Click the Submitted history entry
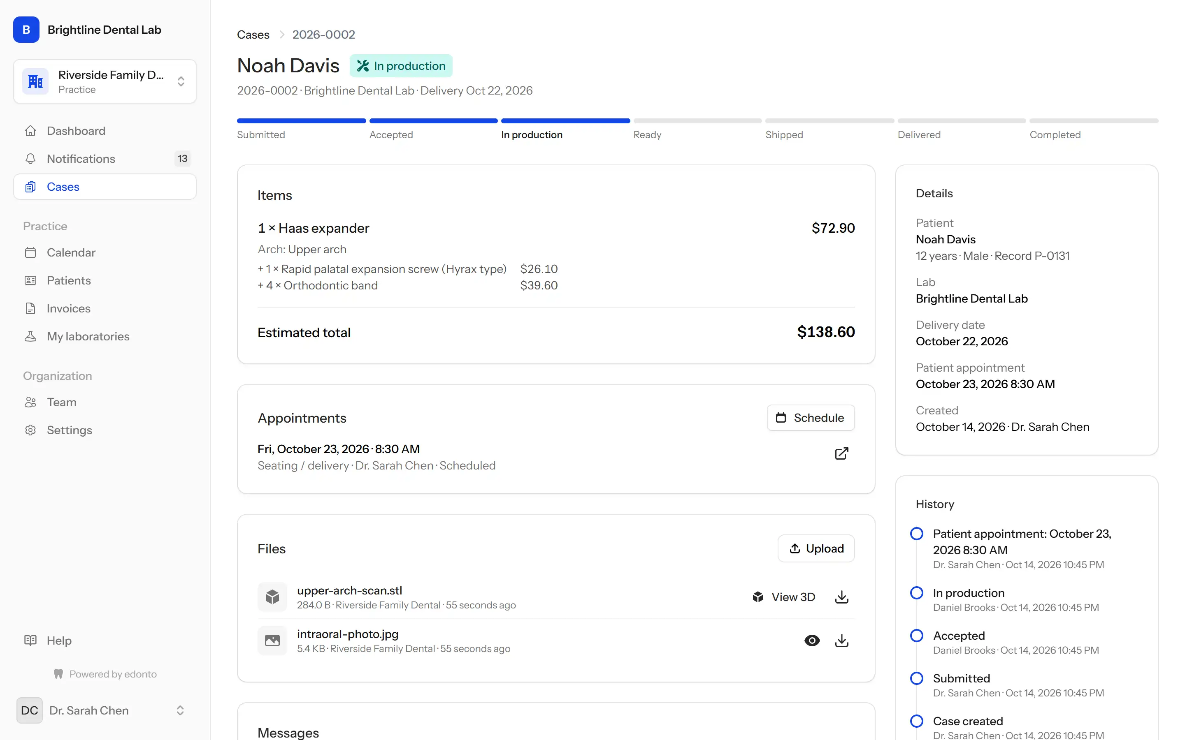Image resolution: width=1185 pixels, height=740 pixels. pyautogui.click(x=961, y=678)
